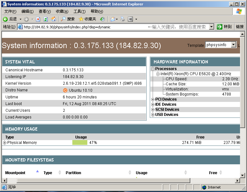This screenshot has width=247, height=192.
Task: Expand the IDE Devices node
Action: [x=153, y=104]
